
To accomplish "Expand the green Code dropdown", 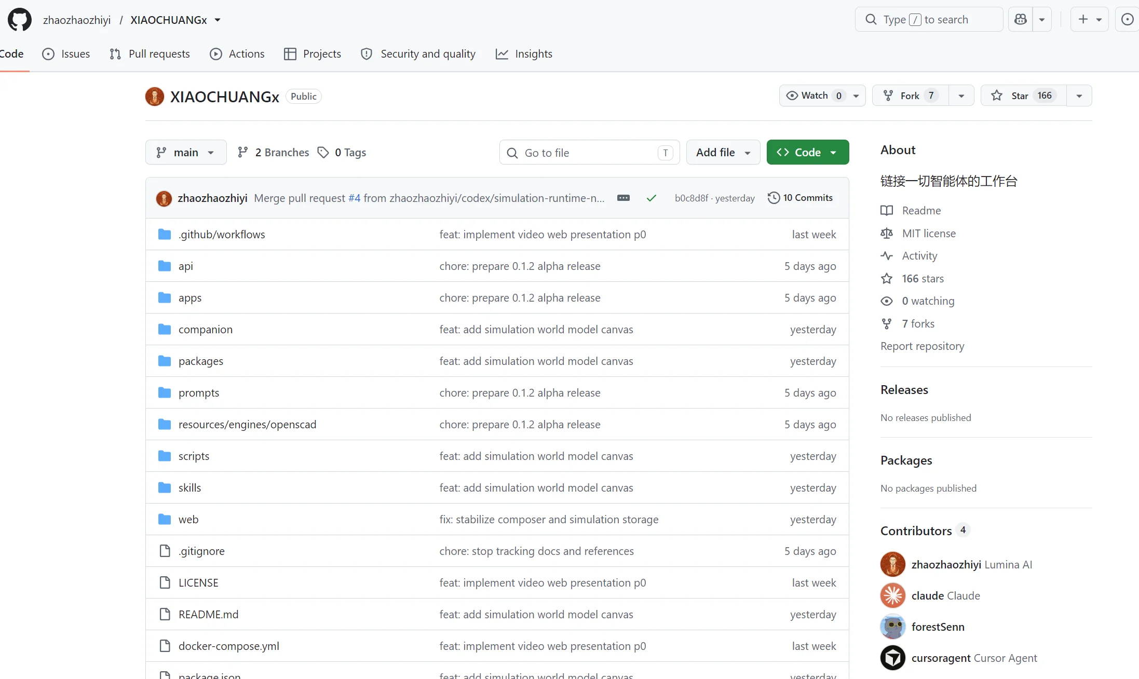I will tap(808, 153).
